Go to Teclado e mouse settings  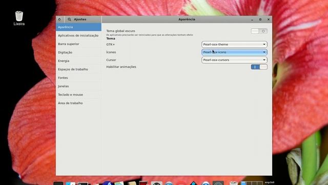coord(78,95)
